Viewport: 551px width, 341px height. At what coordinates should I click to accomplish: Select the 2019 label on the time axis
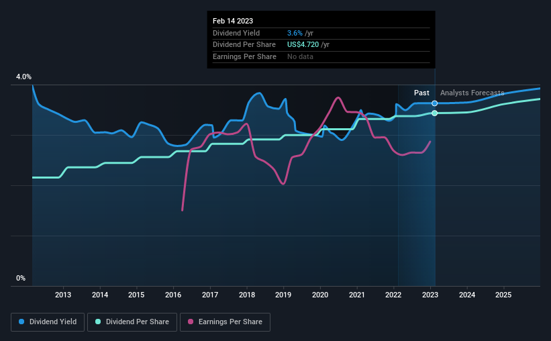283,295
